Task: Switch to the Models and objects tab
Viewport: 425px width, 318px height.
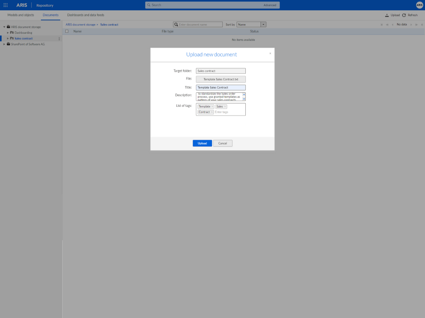Action: click(x=21, y=15)
